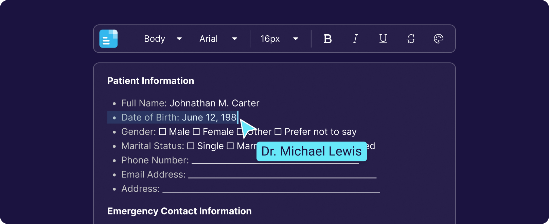Toggle bold formatting
The height and width of the screenshot is (224, 549).
(x=327, y=39)
